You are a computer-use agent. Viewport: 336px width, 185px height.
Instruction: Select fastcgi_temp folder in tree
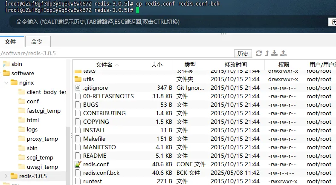coord(44,111)
